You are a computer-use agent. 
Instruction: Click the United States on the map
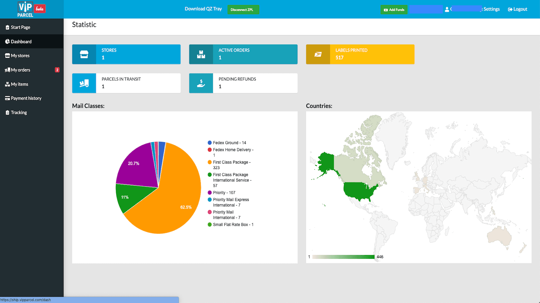(x=359, y=190)
